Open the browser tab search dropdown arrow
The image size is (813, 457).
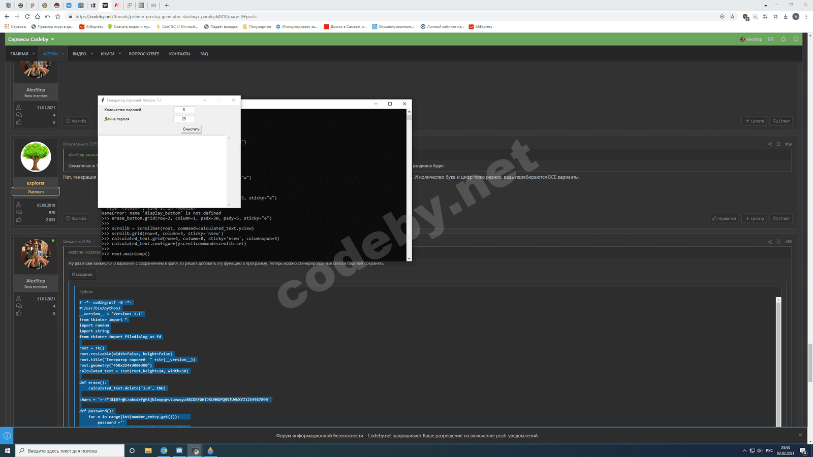point(766,6)
